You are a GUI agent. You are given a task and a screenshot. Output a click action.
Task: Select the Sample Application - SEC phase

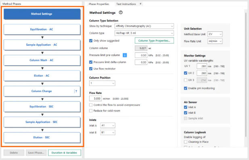coord(42,122)
